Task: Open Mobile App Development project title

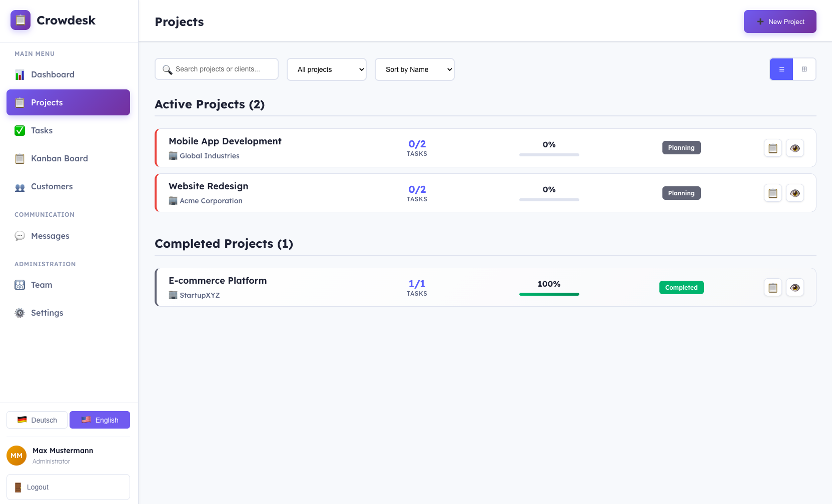Action: pyautogui.click(x=225, y=141)
